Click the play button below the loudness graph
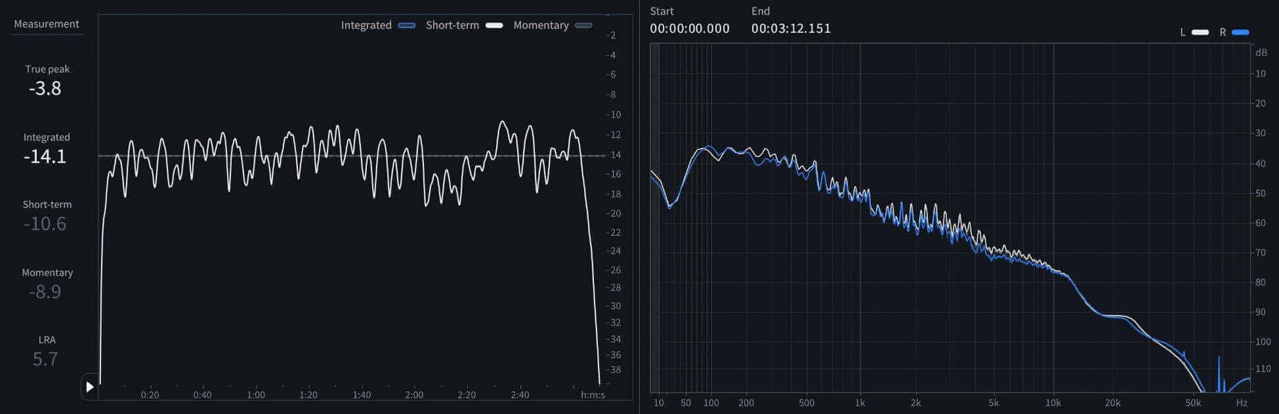The image size is (1279, 414). point(90,387)
